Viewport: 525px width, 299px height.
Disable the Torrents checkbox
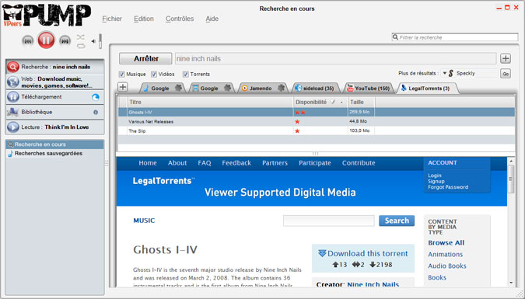[185, 75]
